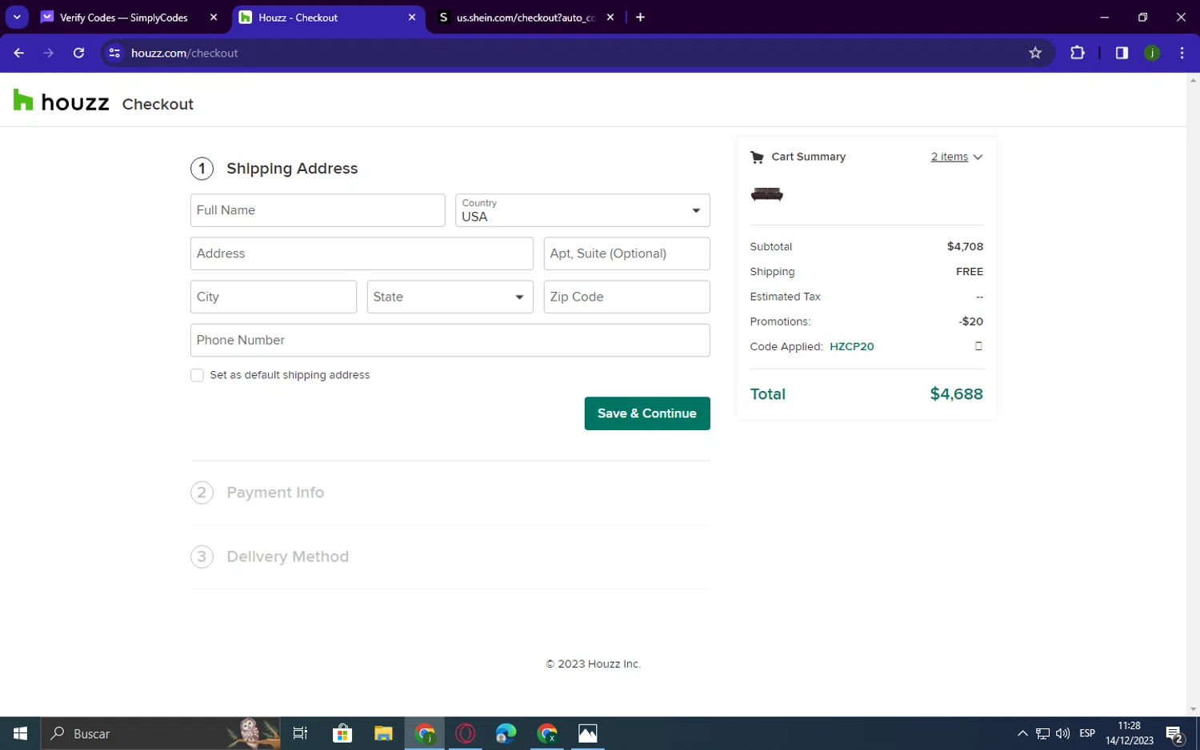Open the Country dropdown
The image size is (1200, 750).
(x=582, y=210)
